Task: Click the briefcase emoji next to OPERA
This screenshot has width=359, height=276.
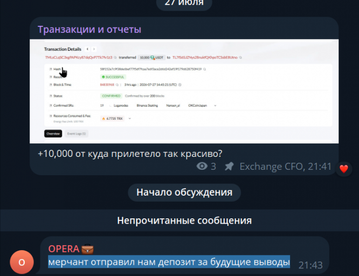Action: pyautogui.click(x=87, y=249)
